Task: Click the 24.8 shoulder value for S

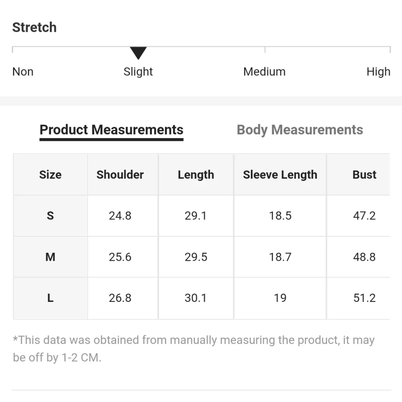Action: tap(120, 215)
